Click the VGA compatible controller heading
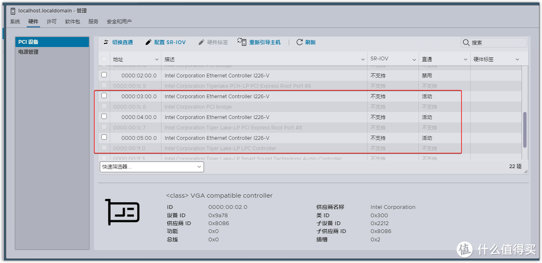The height and width of the screenshot is (263, 542). (219, 196)
